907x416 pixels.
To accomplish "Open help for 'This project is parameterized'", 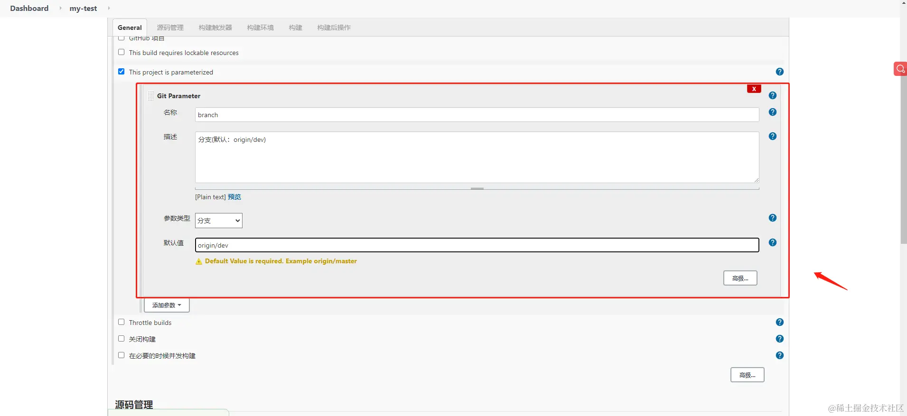I will (x=779, y=72).
